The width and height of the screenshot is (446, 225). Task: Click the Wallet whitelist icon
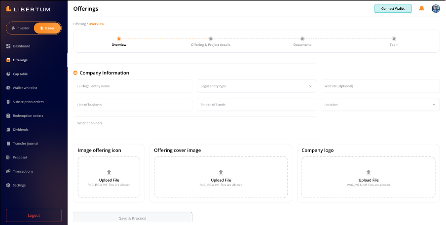(x=8, y=88)
